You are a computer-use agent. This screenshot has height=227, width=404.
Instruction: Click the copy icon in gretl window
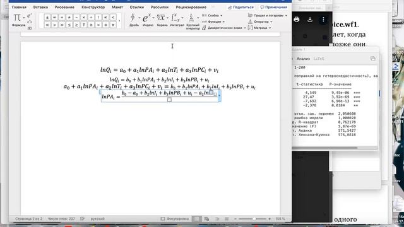pyautogui.click(x=373, y=59)
